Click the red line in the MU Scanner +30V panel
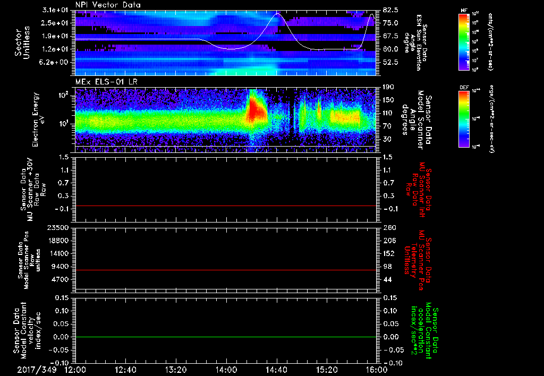The width and height of the screenshot is (544, 376). [x=226, y=206]
